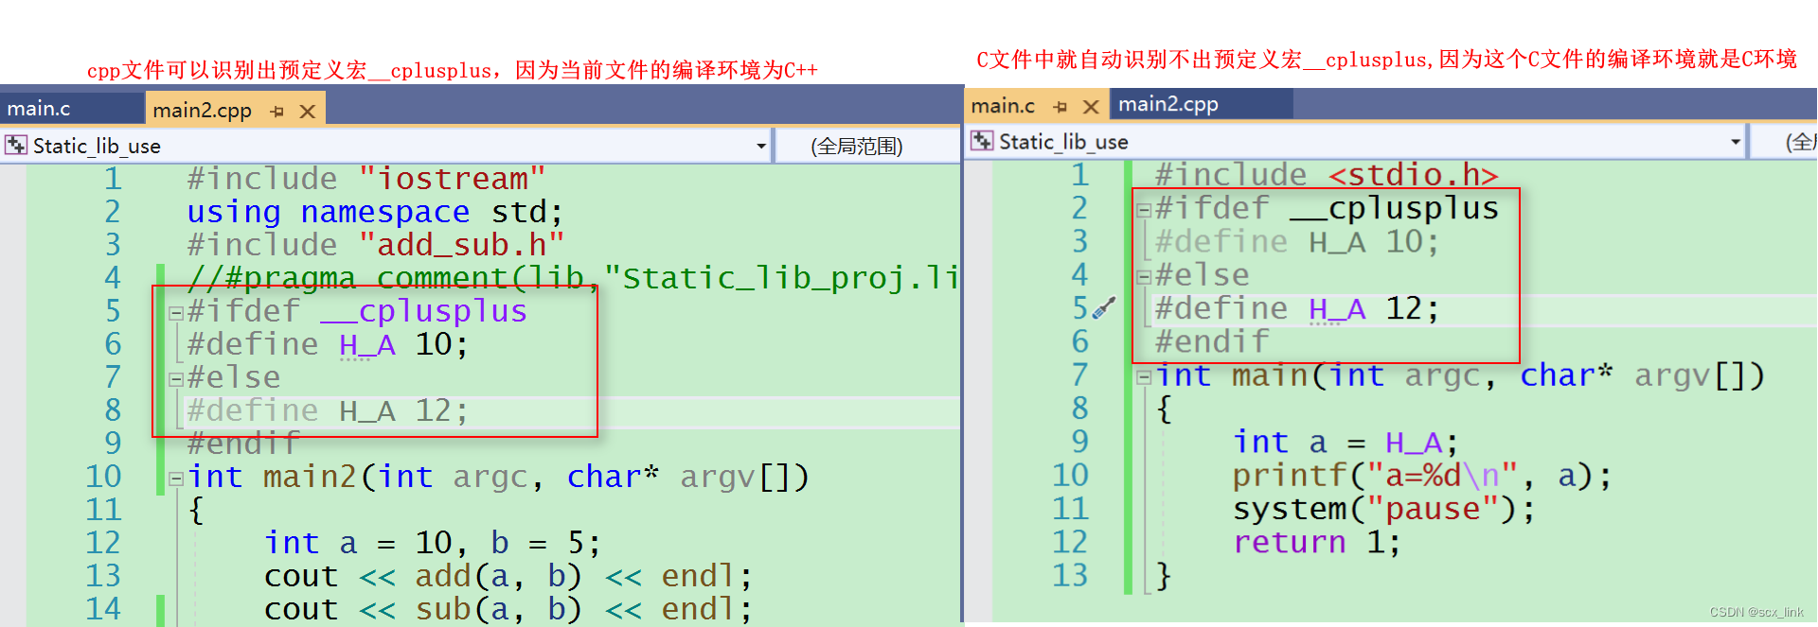This screenshot has height=627, width=1818.
Task: Click the opening brace on line 11 of main2.cpp
Action: [196, 510]
